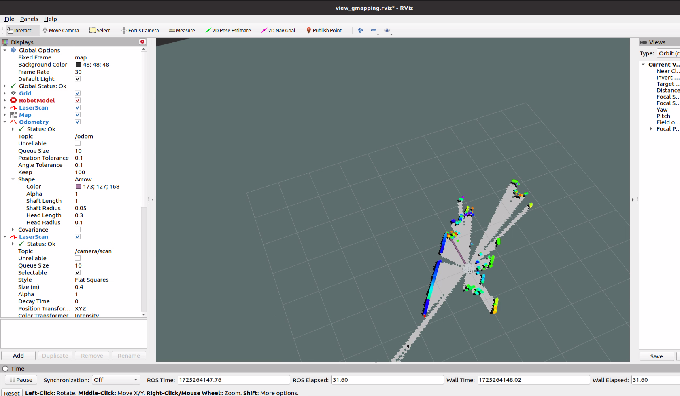This screenshot has height=396, width=680.
Task: Toggle the LaserScan Selectable checkbox
Action: coord(78,272)
